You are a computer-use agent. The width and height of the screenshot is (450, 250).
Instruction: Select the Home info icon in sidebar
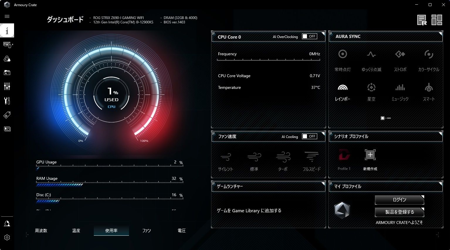click(7, 30)
